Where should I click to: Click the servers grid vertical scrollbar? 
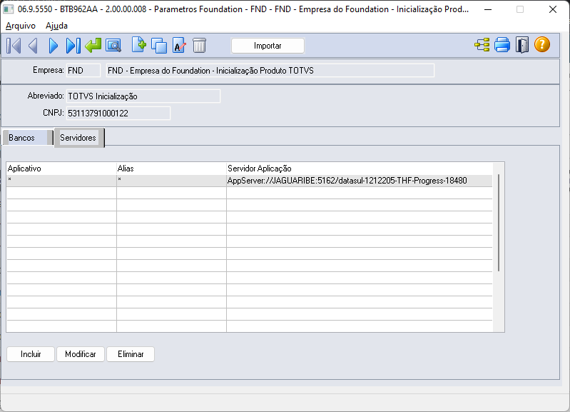pos(499,223)
